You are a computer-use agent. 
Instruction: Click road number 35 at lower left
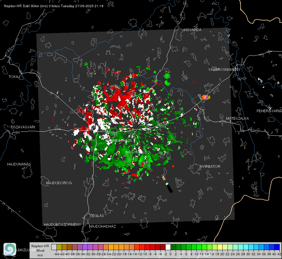pos(4,203)
